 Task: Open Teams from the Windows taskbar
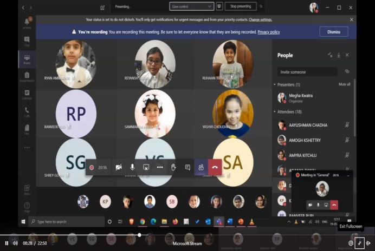pos(219,222)
